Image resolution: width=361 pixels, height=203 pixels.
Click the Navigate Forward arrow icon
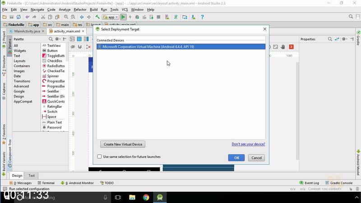89,17
